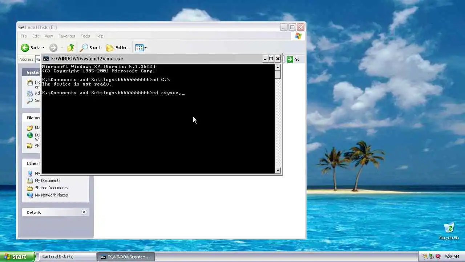Open the Back history dropdown arrow
Image resolution: width=465 pixels, height=262 pixels.
[43, 48]
